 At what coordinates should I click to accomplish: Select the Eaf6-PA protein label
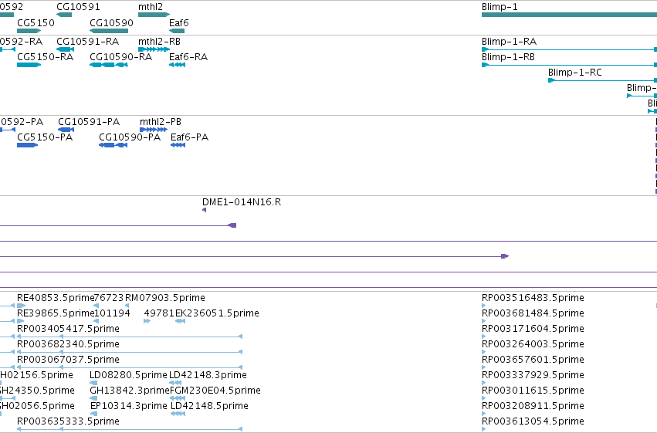click(189, 137)
